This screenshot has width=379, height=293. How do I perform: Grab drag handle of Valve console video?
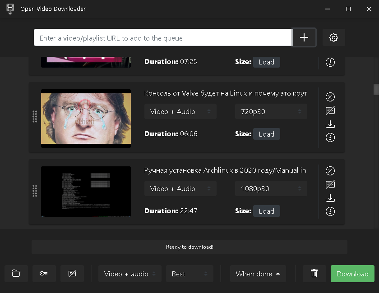tap(35, 117)
